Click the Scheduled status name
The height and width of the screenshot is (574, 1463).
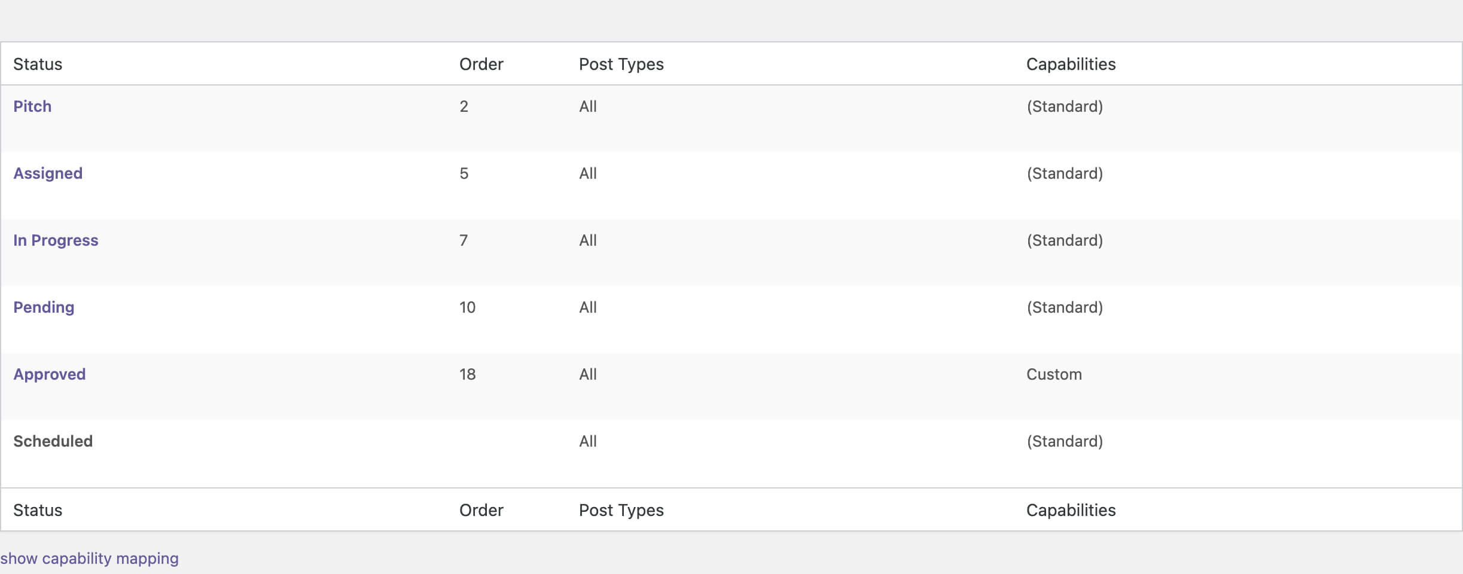pyautogui.click(x=53, y=441)
